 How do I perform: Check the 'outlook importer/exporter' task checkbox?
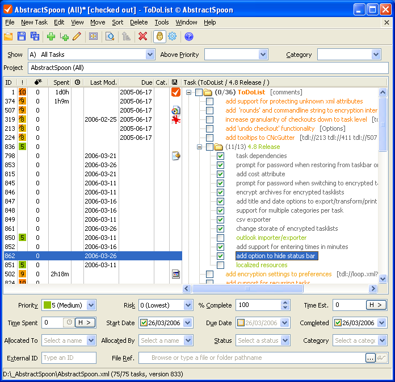pyautogui.click(x=220, y=238)
